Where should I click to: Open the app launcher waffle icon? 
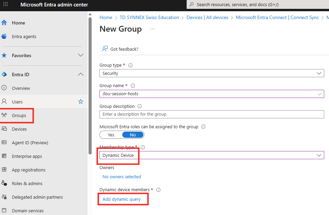[5, 5]
